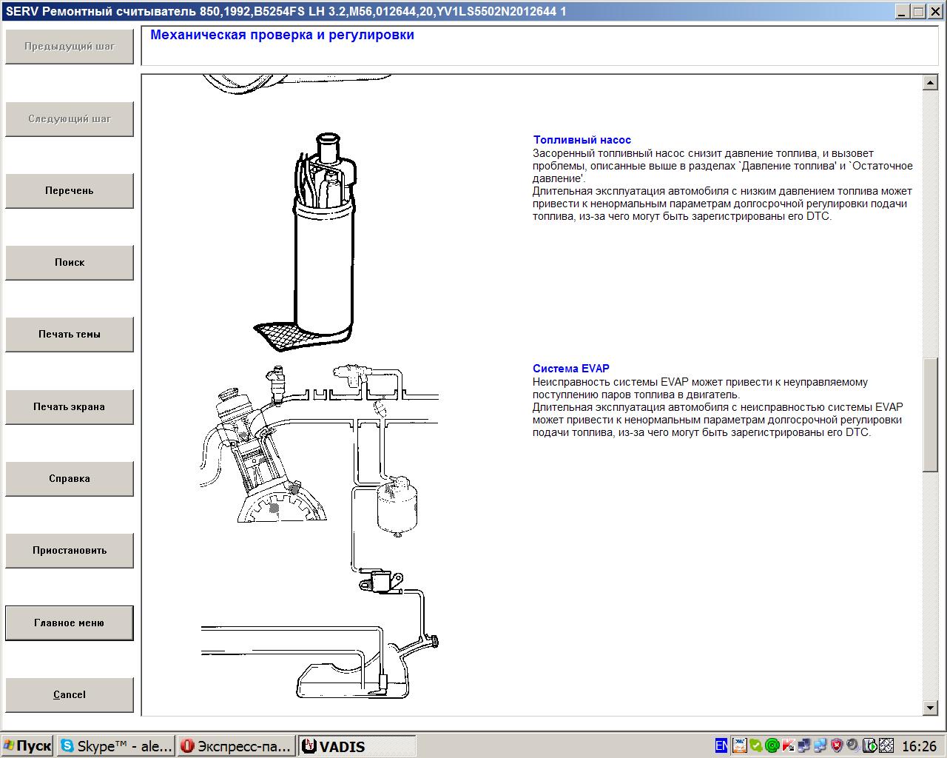Open the Пуск start menu

[28, 746]
